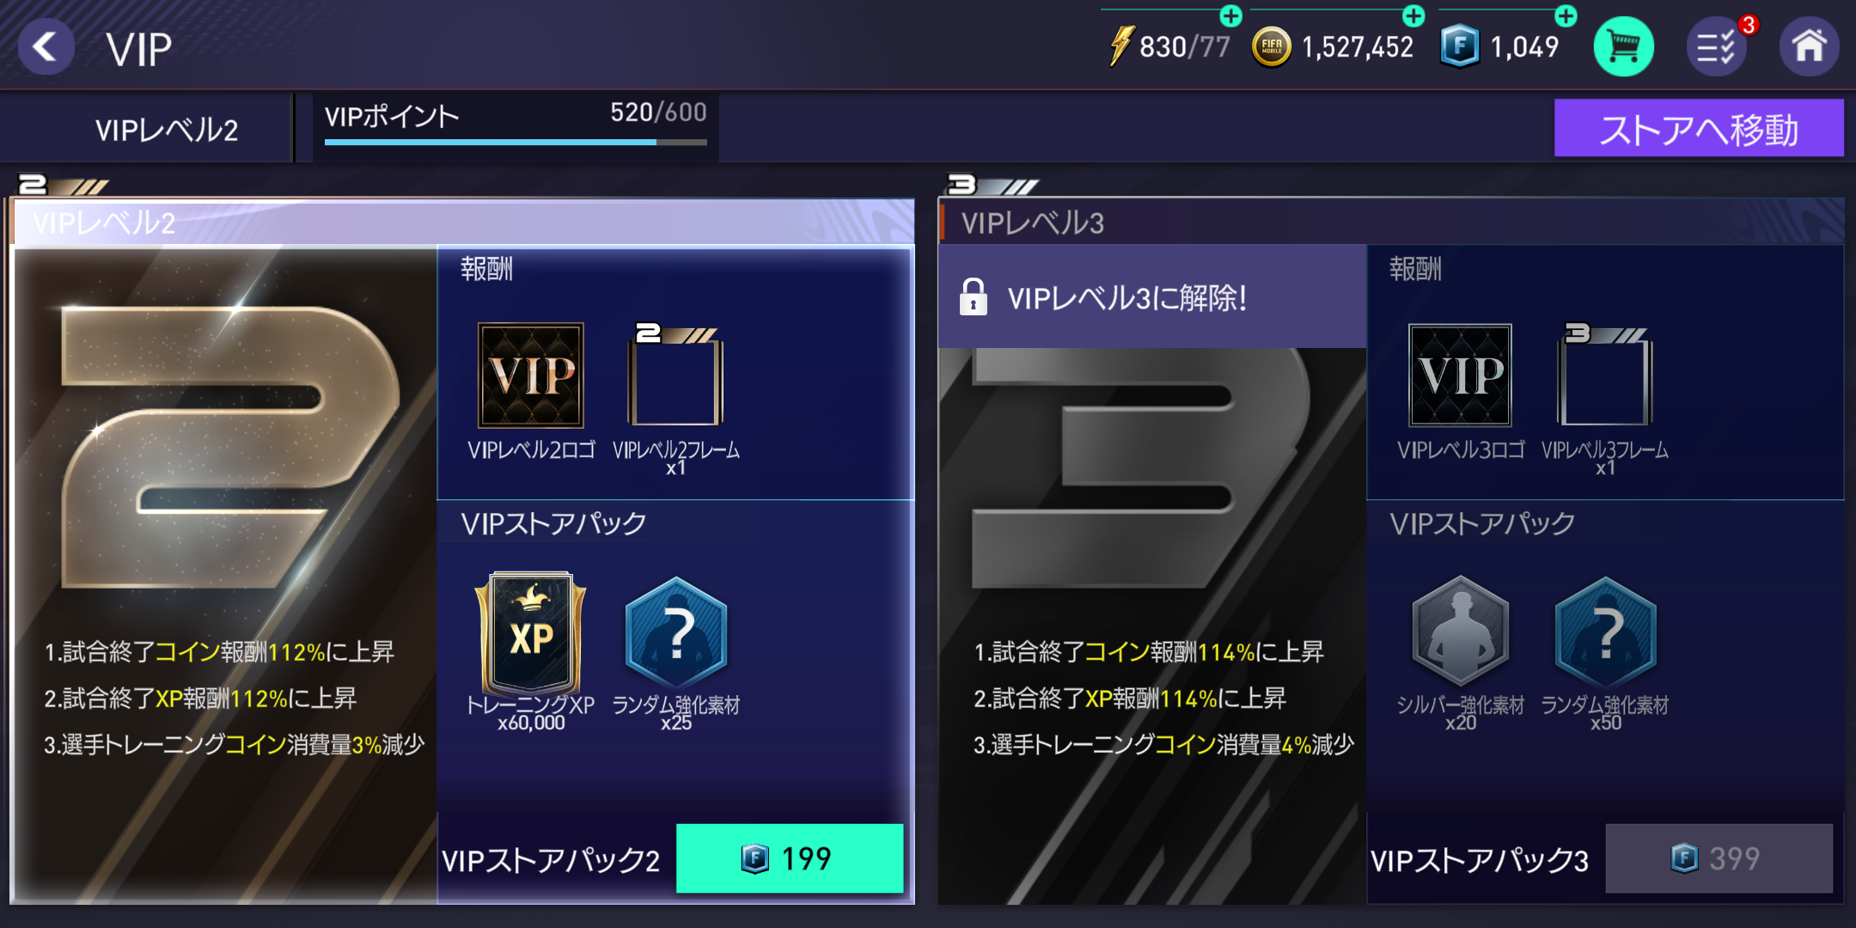
Task: Buy VIPストアパック2 for 199 points
Action: (790, 858)
